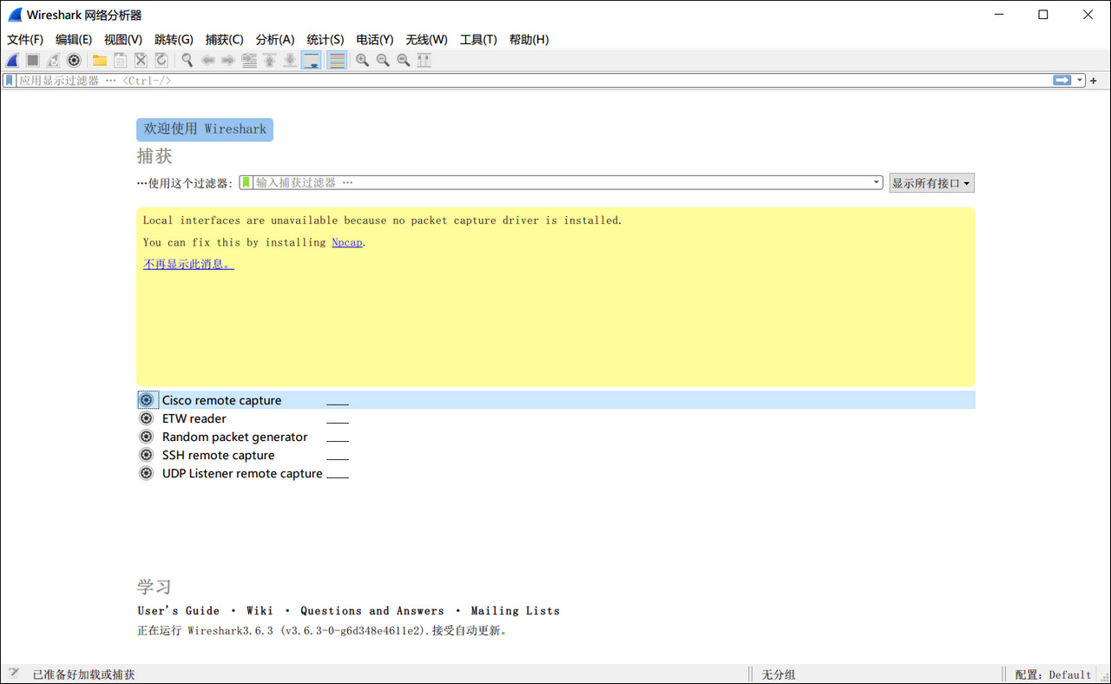Open 工具(T) menu

(478, 39)
